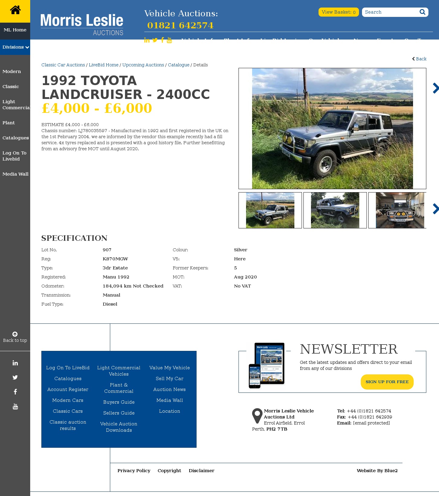This screenshot has height=496, width=439.
Task: Select Log On To Livebid in sidebar
Action: [14, 156]
